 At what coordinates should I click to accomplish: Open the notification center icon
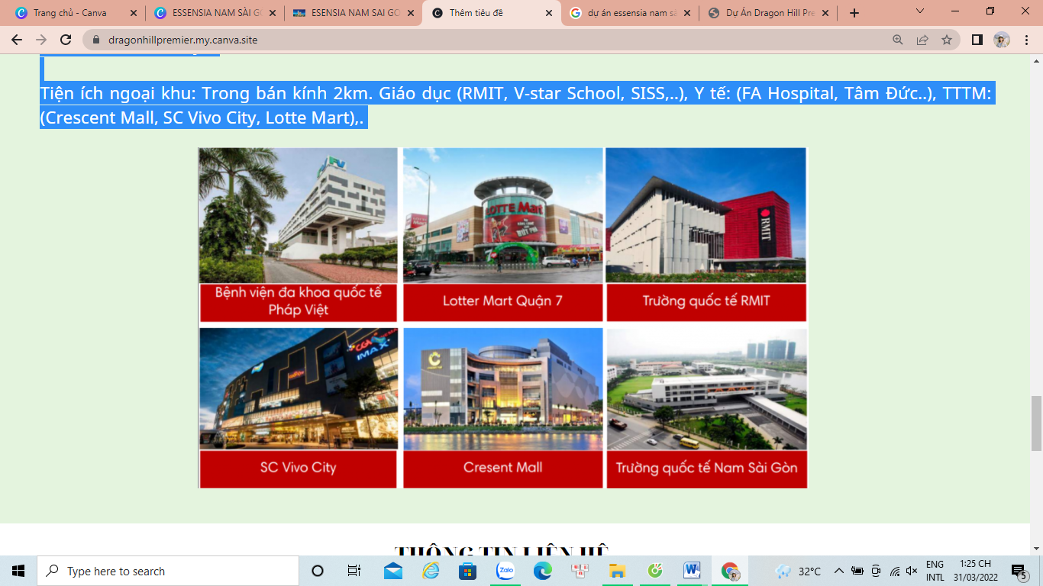(1019, 571)
